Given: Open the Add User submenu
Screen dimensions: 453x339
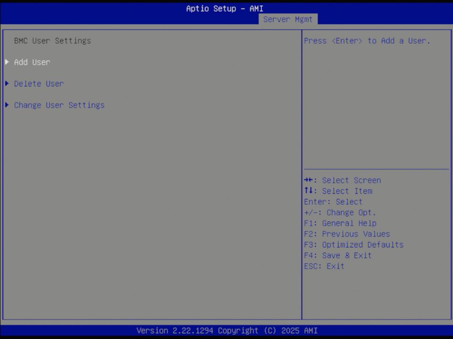Looking at the screenshot, I should click(x=32, y=62).
